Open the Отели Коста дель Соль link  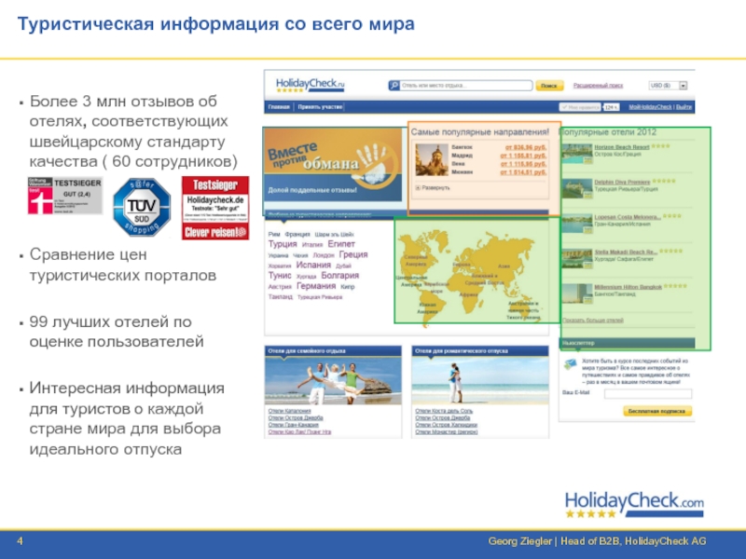click(x=444, y=411)
